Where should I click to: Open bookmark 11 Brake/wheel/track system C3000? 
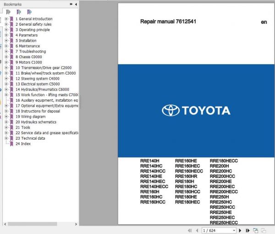pos(45,73)
